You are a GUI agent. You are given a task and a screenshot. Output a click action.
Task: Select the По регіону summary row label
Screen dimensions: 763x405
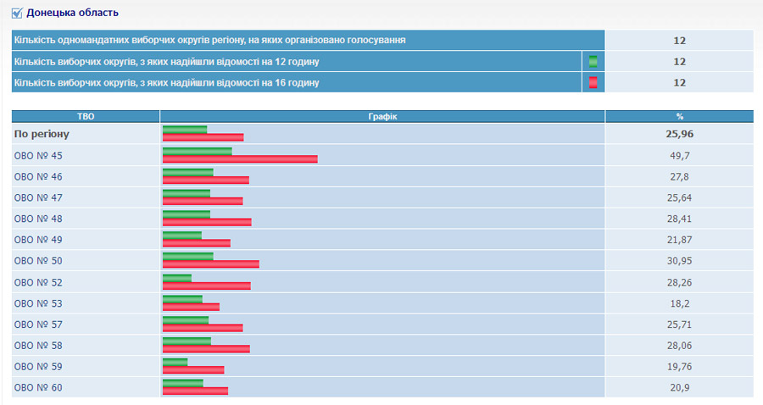tap(42, 134)
